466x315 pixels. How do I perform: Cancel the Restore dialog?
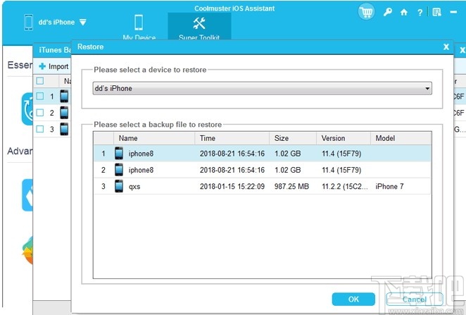coord(415,299)
